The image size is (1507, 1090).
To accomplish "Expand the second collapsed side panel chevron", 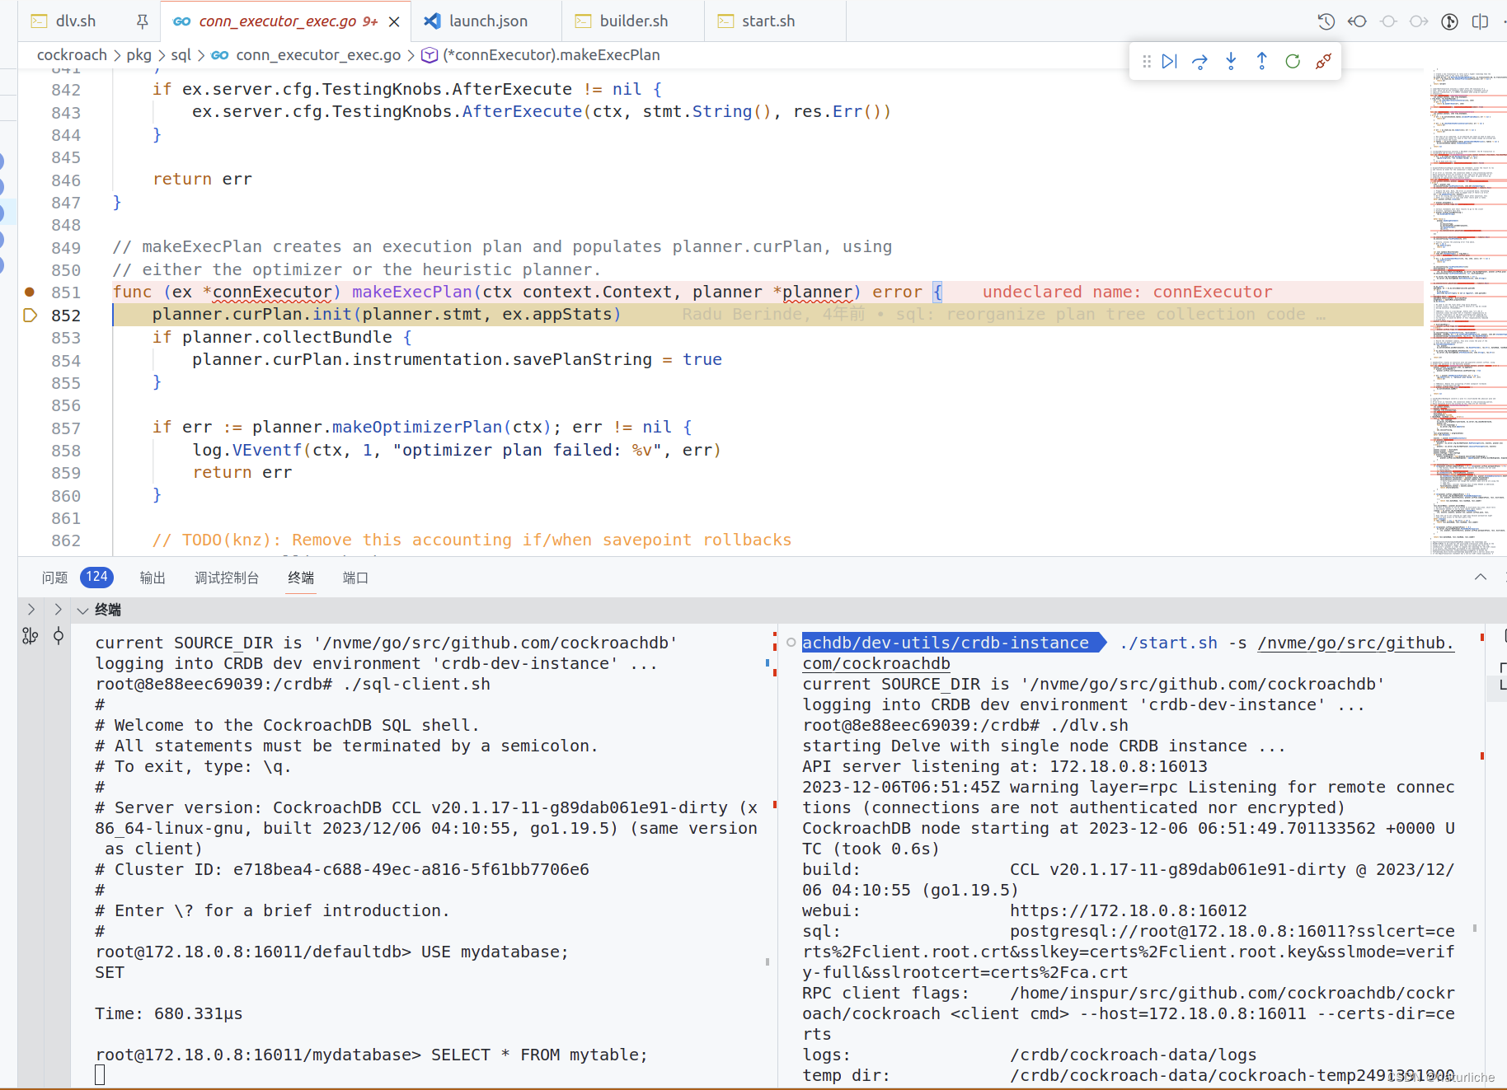I will [58, 610].
